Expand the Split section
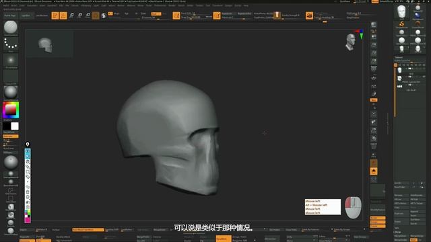This screenshot has height=242, width=431. (x=397, y=228)
